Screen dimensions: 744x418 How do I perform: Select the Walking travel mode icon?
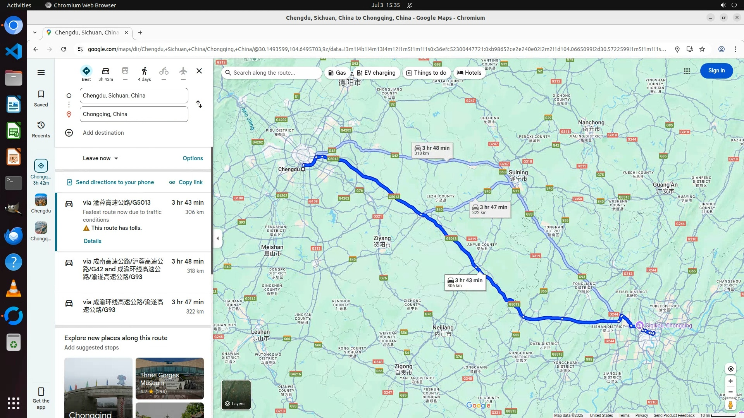point(144,71)
